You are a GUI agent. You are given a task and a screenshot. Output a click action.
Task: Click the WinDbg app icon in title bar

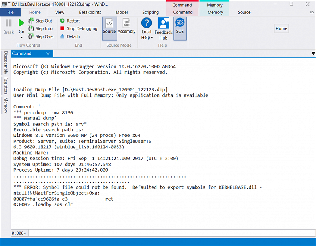pos(4,4)
